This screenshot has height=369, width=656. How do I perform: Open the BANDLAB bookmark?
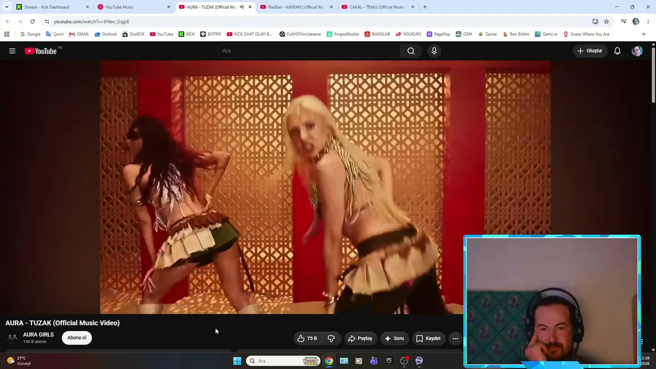(377, 34)
